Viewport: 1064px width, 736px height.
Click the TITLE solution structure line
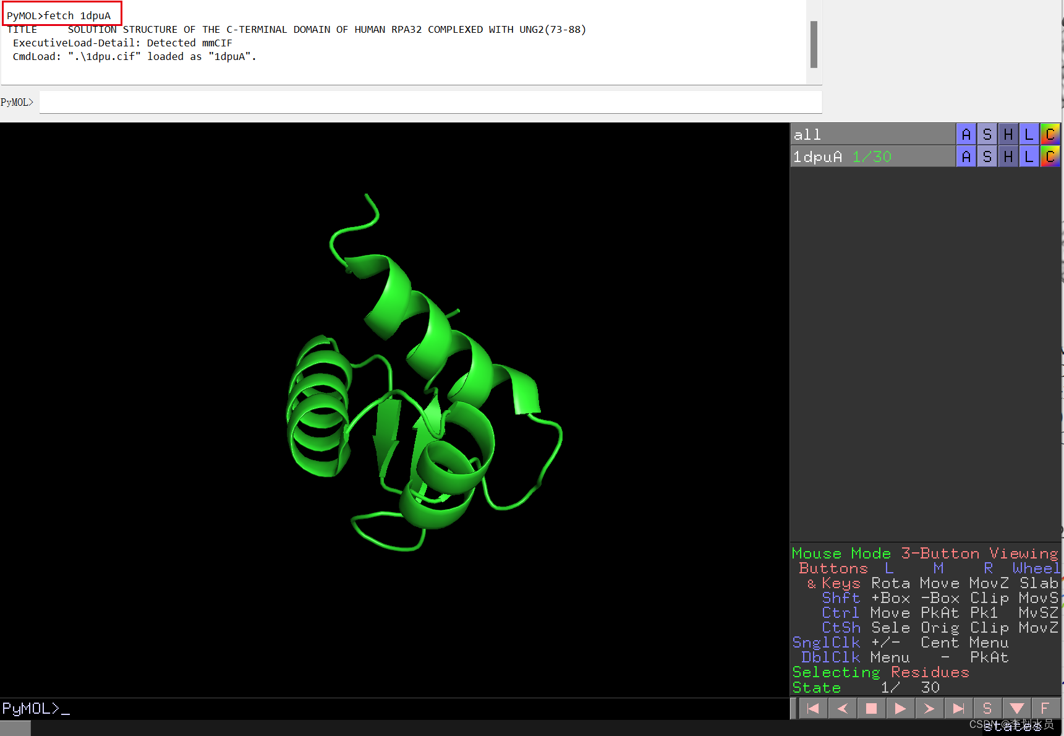[x=296, y=29]
